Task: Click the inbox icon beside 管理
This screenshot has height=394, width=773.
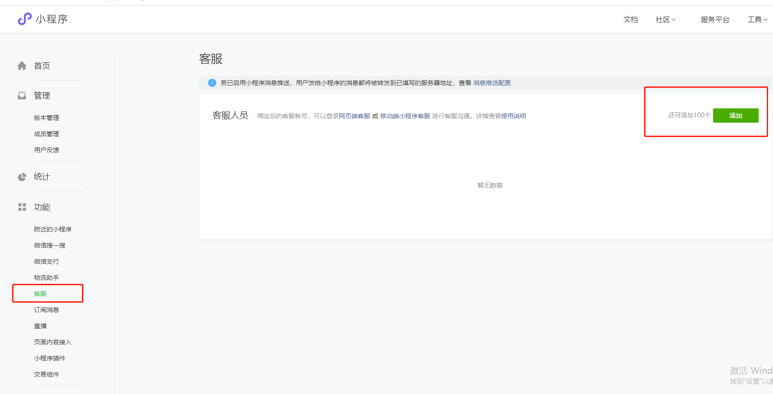Action: pos(22,96)
